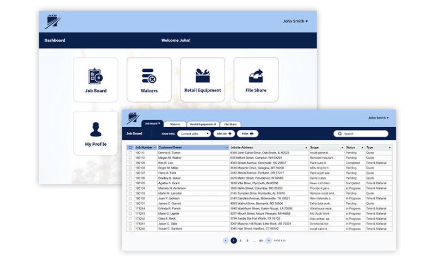Click customer Bradley B. Baker
Viewport: 435px width, 261px height.
pos(169,178)
